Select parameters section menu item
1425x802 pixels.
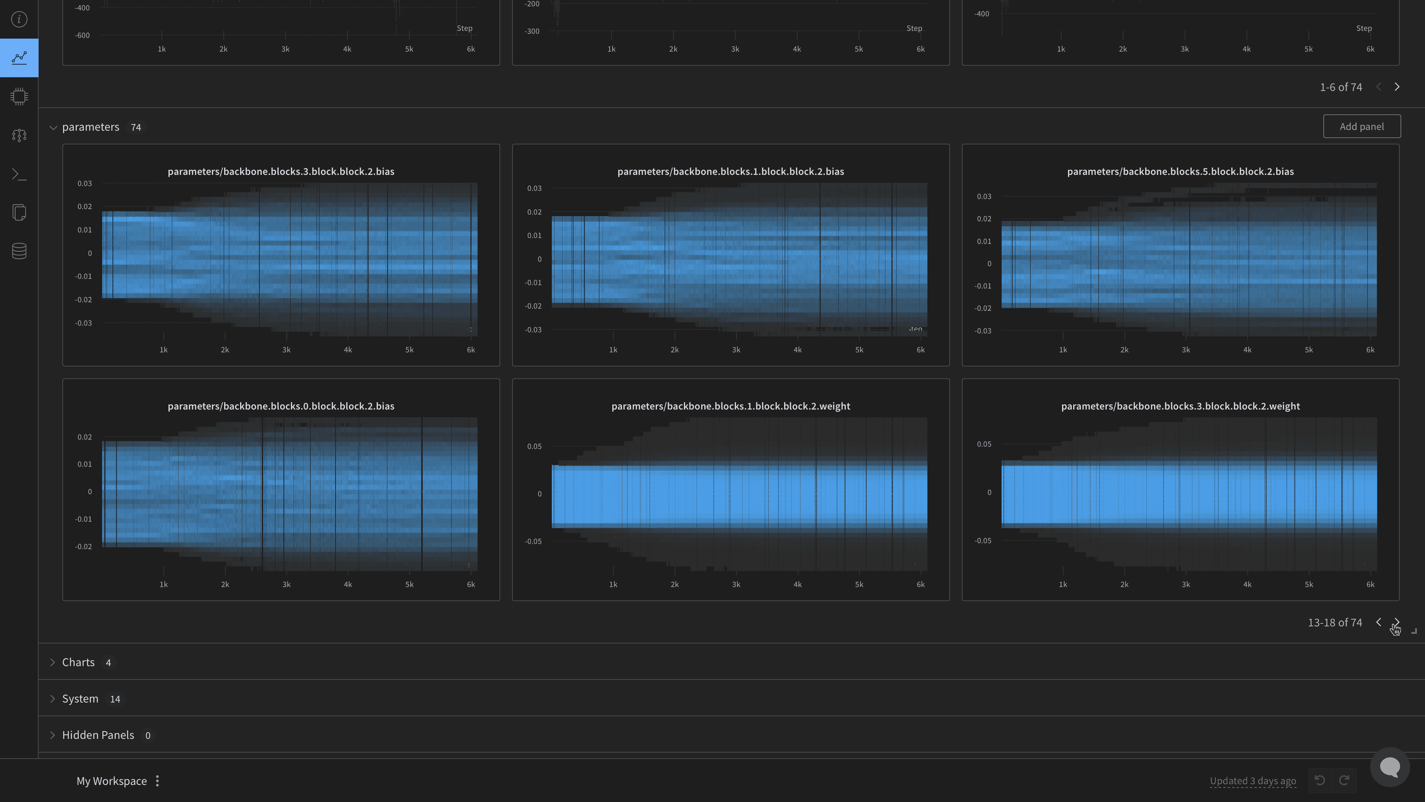pos(91,126)
